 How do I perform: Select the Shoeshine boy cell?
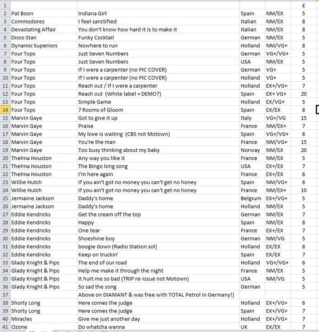pyautogui.click(x=158, y=239)
